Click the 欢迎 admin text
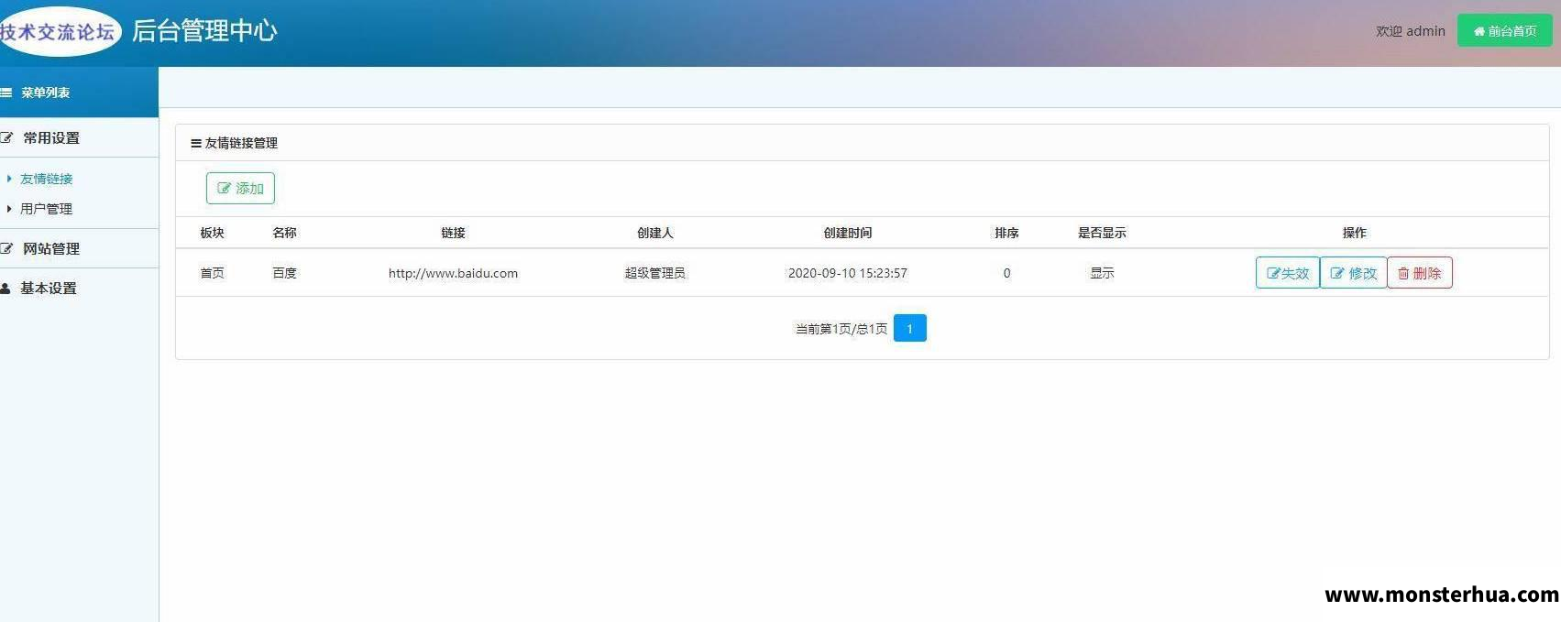 pos(1410,31)
